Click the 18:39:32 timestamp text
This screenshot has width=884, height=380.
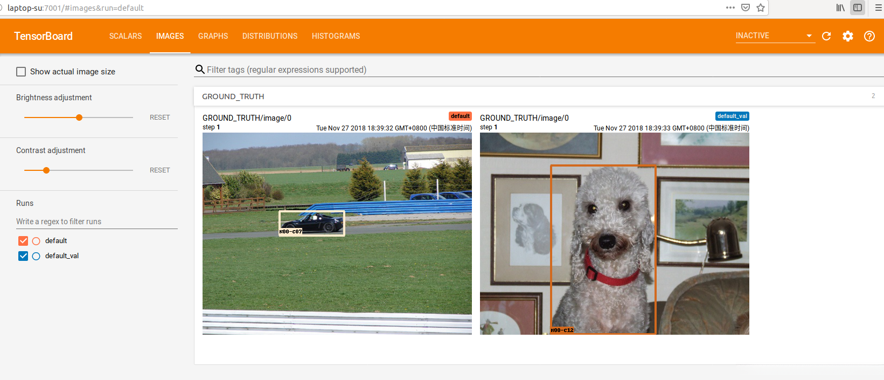pos(394,128)
